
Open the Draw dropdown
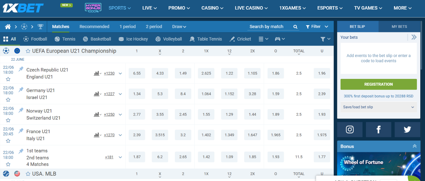coord(179,27)
